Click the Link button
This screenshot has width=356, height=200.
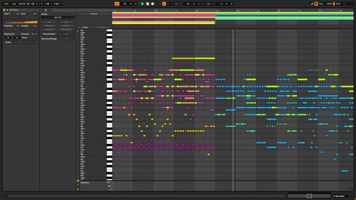[x=6, y=4]
